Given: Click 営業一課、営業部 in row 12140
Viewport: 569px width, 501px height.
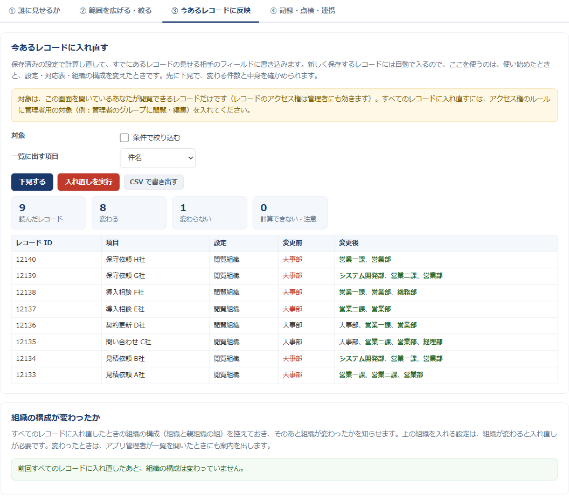Looking at the screenshot, I should (365, 259).
